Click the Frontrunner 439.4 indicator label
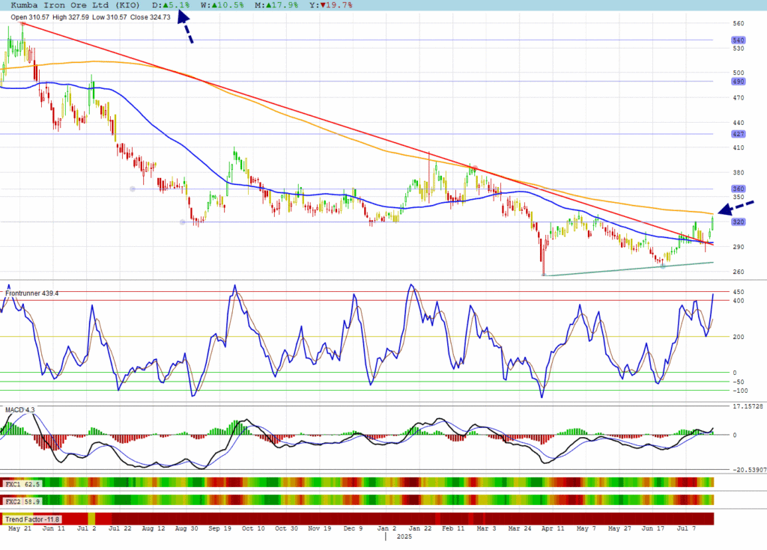 click(31, 293)
